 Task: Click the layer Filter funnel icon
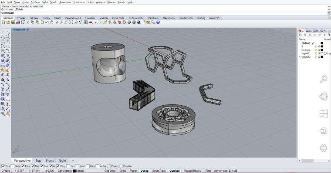pyautogui.click(x=329, y=35)
